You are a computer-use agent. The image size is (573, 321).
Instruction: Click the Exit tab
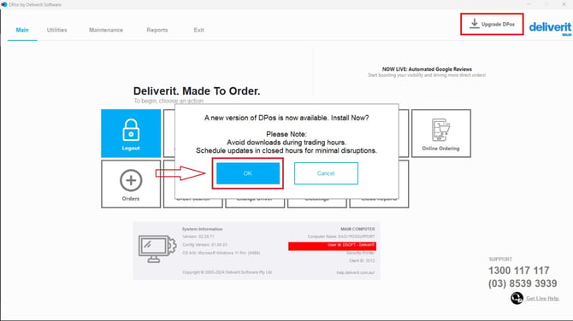tap(198, 30)
